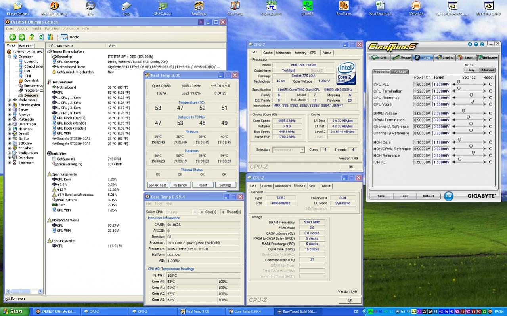The height and width of the screenshot is (316, 507).
Task: Open the Bericht report toolbar button
Action: tap(70, 37)
